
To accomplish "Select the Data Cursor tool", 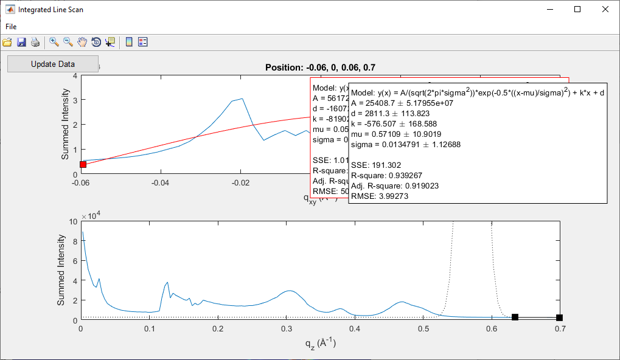I will click(110, 42).
